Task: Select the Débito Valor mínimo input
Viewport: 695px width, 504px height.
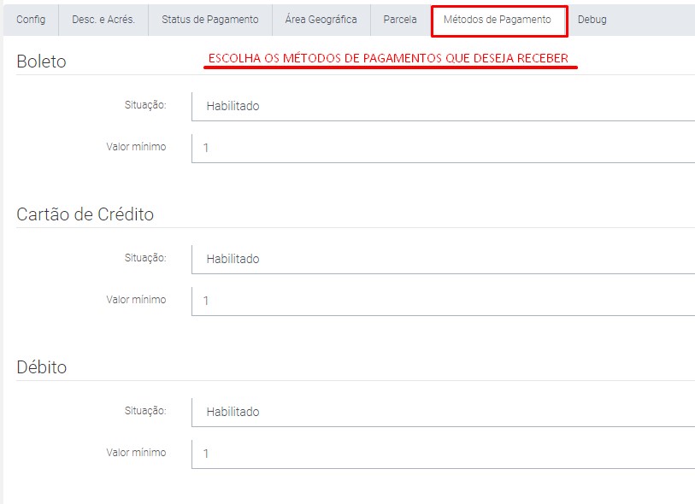Action: tap(443, 453)
